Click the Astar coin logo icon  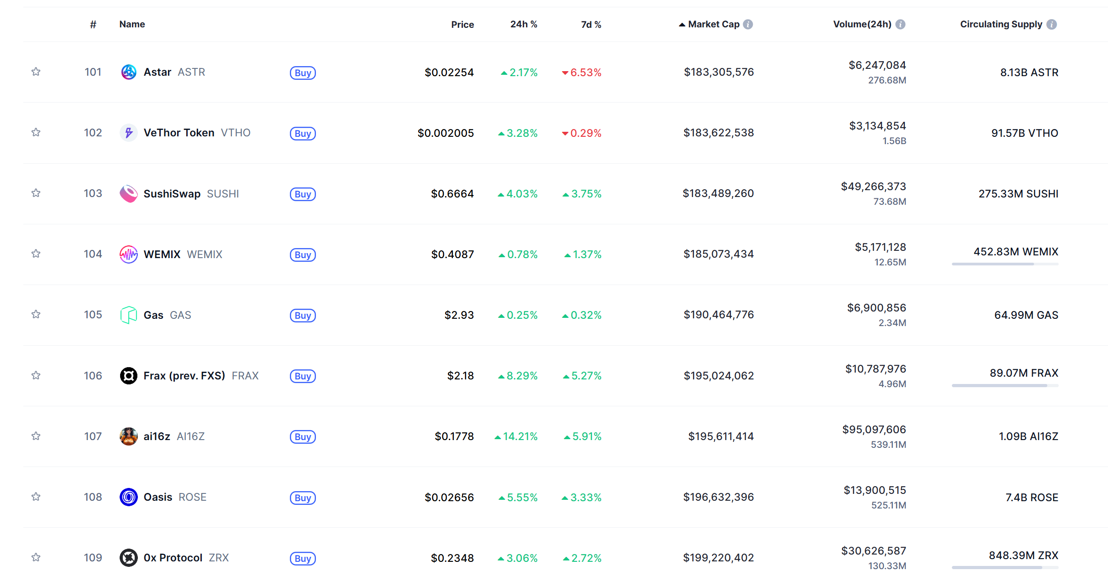click(128, 72)
